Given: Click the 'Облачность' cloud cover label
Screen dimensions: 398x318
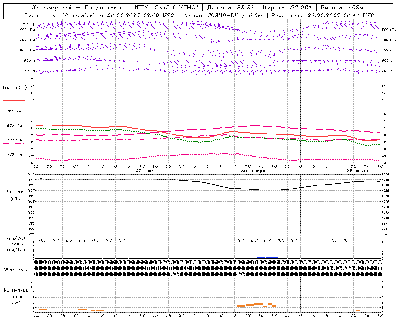Looking at the screenshot, I should click(16, 270).
